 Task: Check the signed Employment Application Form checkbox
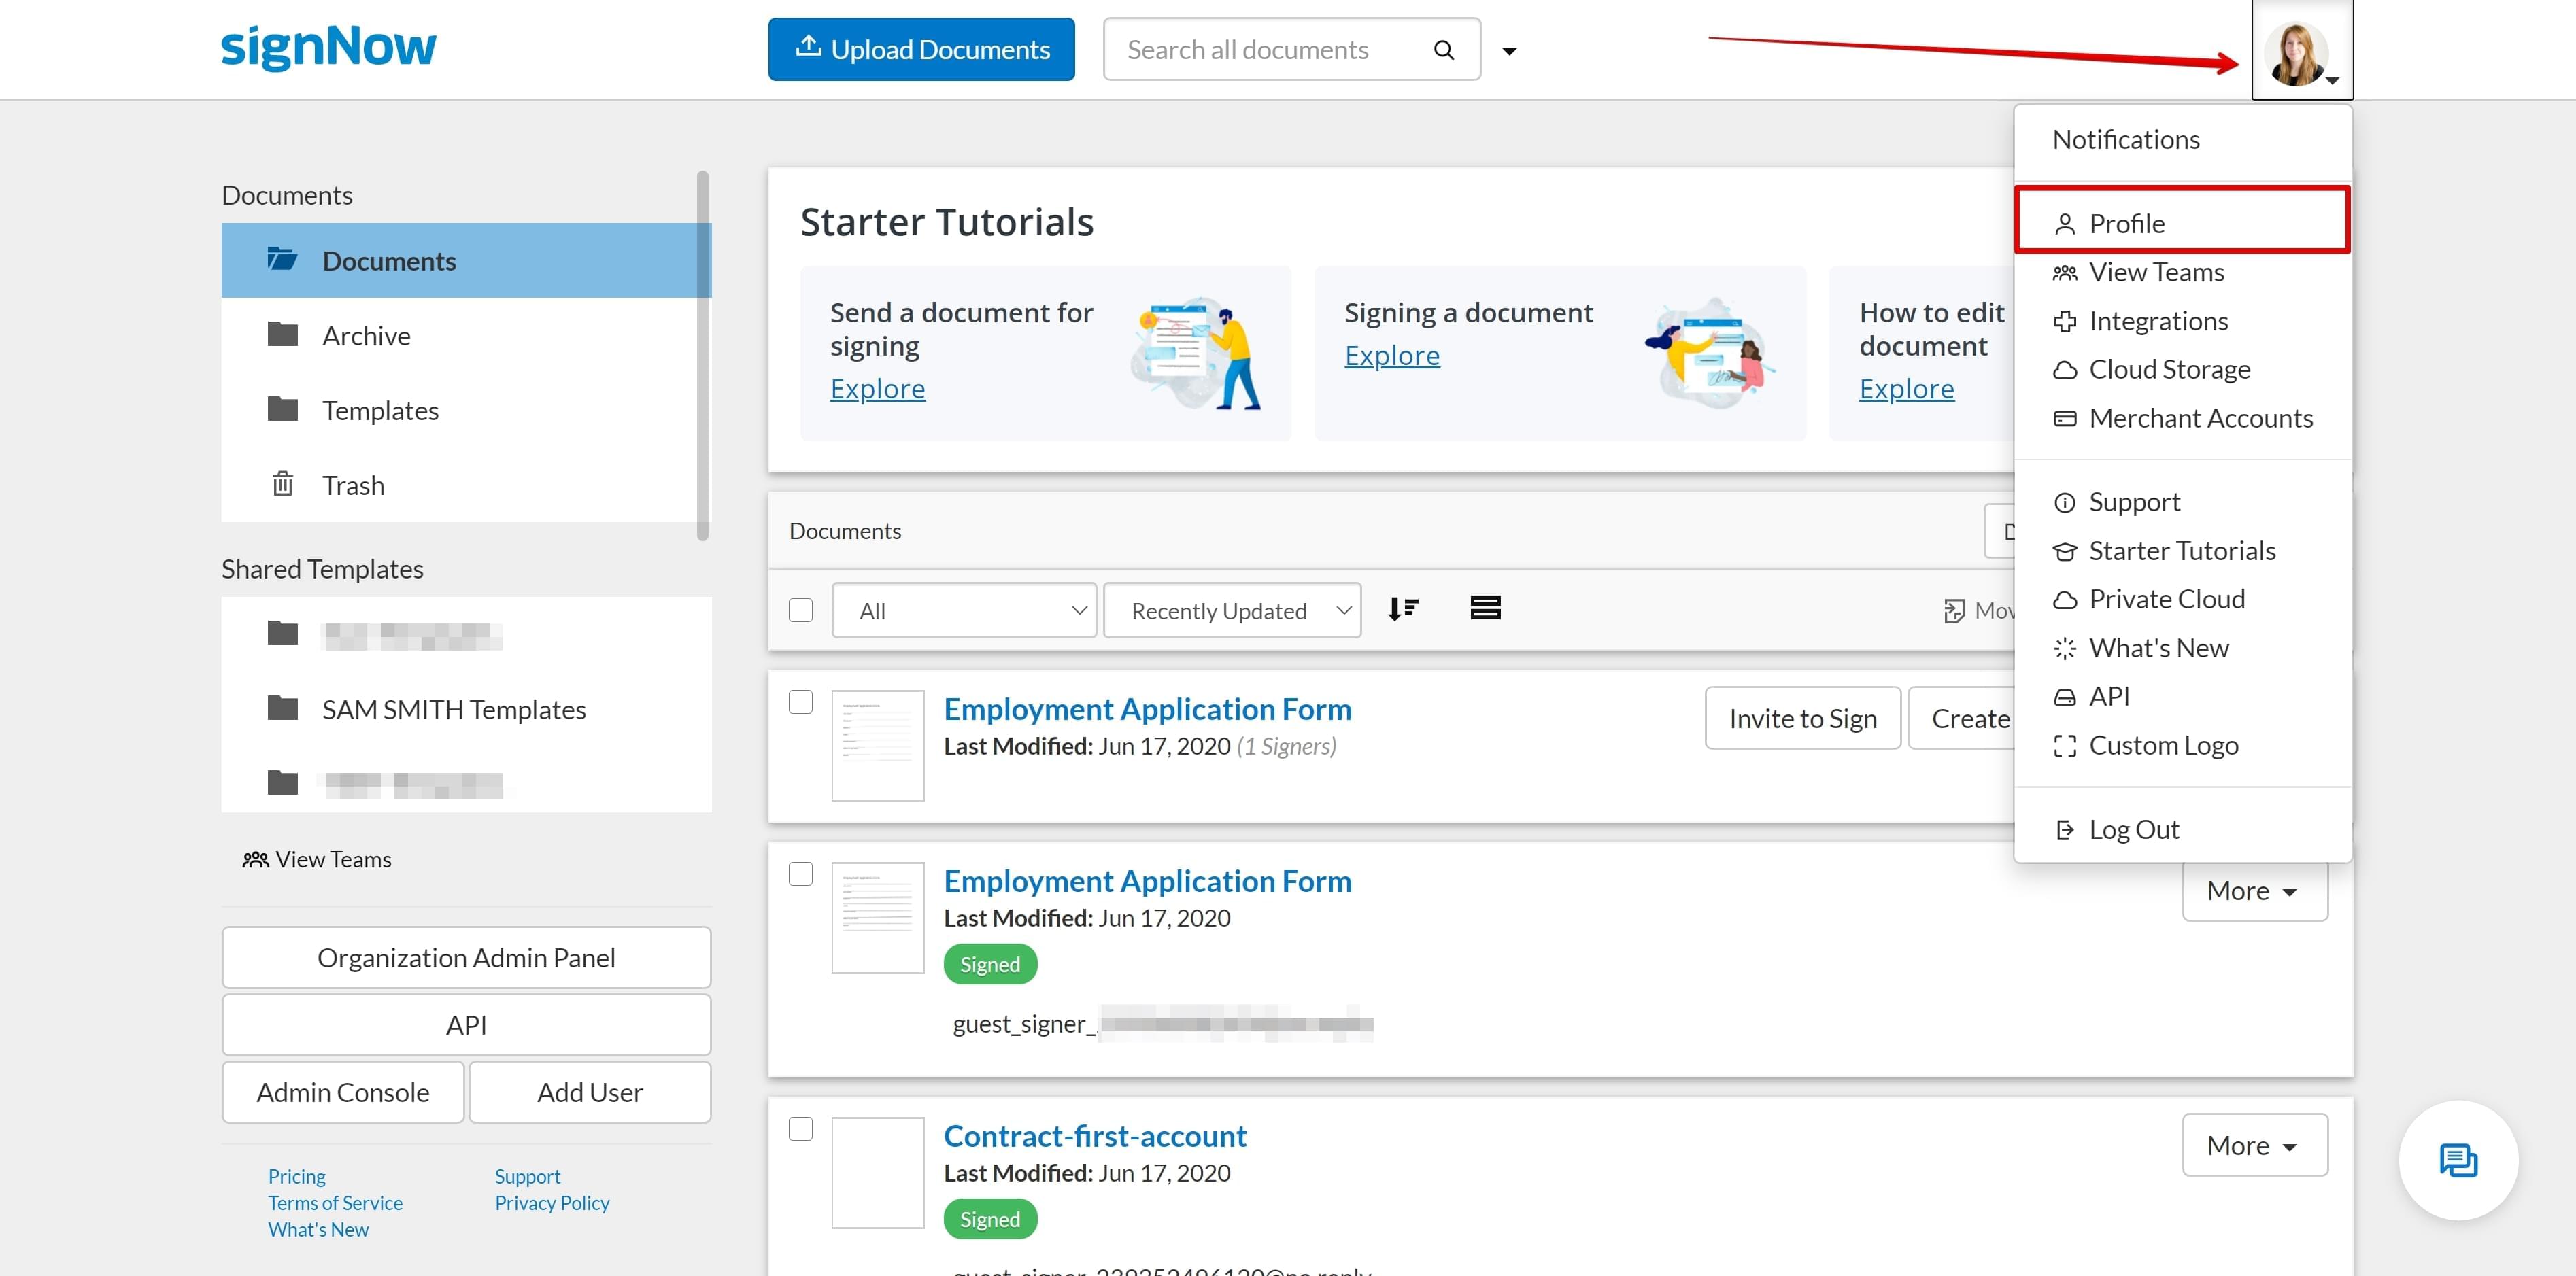[800, 874]
